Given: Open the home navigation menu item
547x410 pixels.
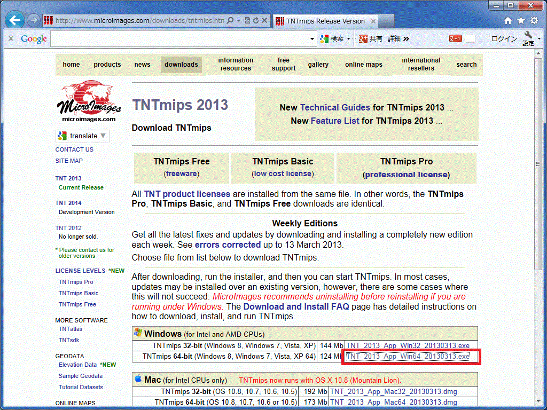Looking at the screenshot, I should (71, 65).
